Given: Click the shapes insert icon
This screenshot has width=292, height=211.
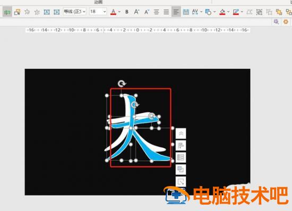Looking at the screenshot, I should point(208,12).
